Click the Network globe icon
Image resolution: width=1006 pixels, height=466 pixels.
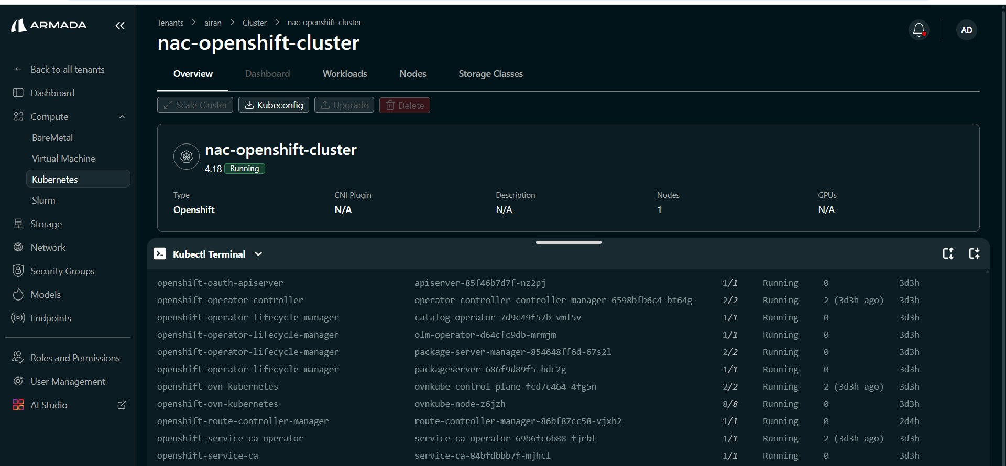[x=18, y=247]
